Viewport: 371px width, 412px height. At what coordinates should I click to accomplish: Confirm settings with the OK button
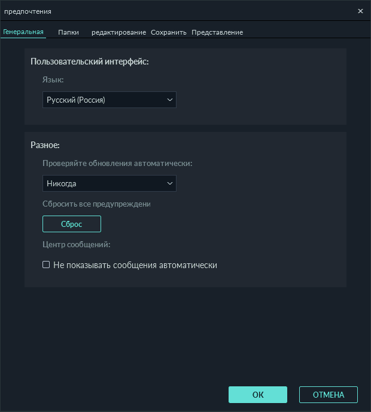258,395
